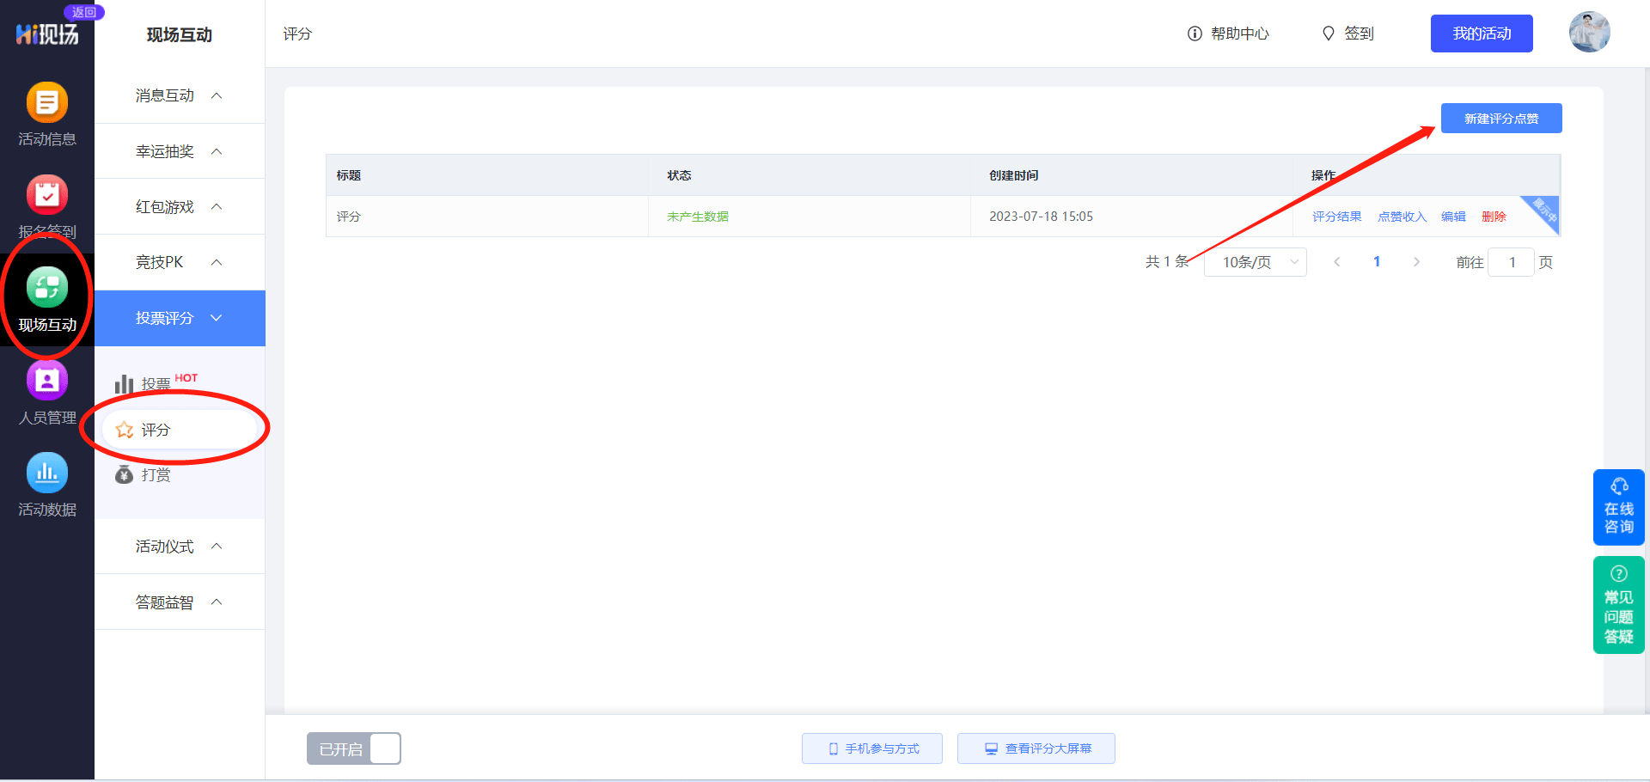Image resolution: width=1650 pixels, height=782 pixels.
Task: Expand the 幸运抽奖 menu section
Action: pos(180,151)
